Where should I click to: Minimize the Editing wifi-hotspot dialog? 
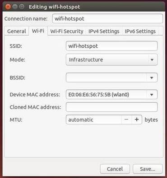pos(15,7)
